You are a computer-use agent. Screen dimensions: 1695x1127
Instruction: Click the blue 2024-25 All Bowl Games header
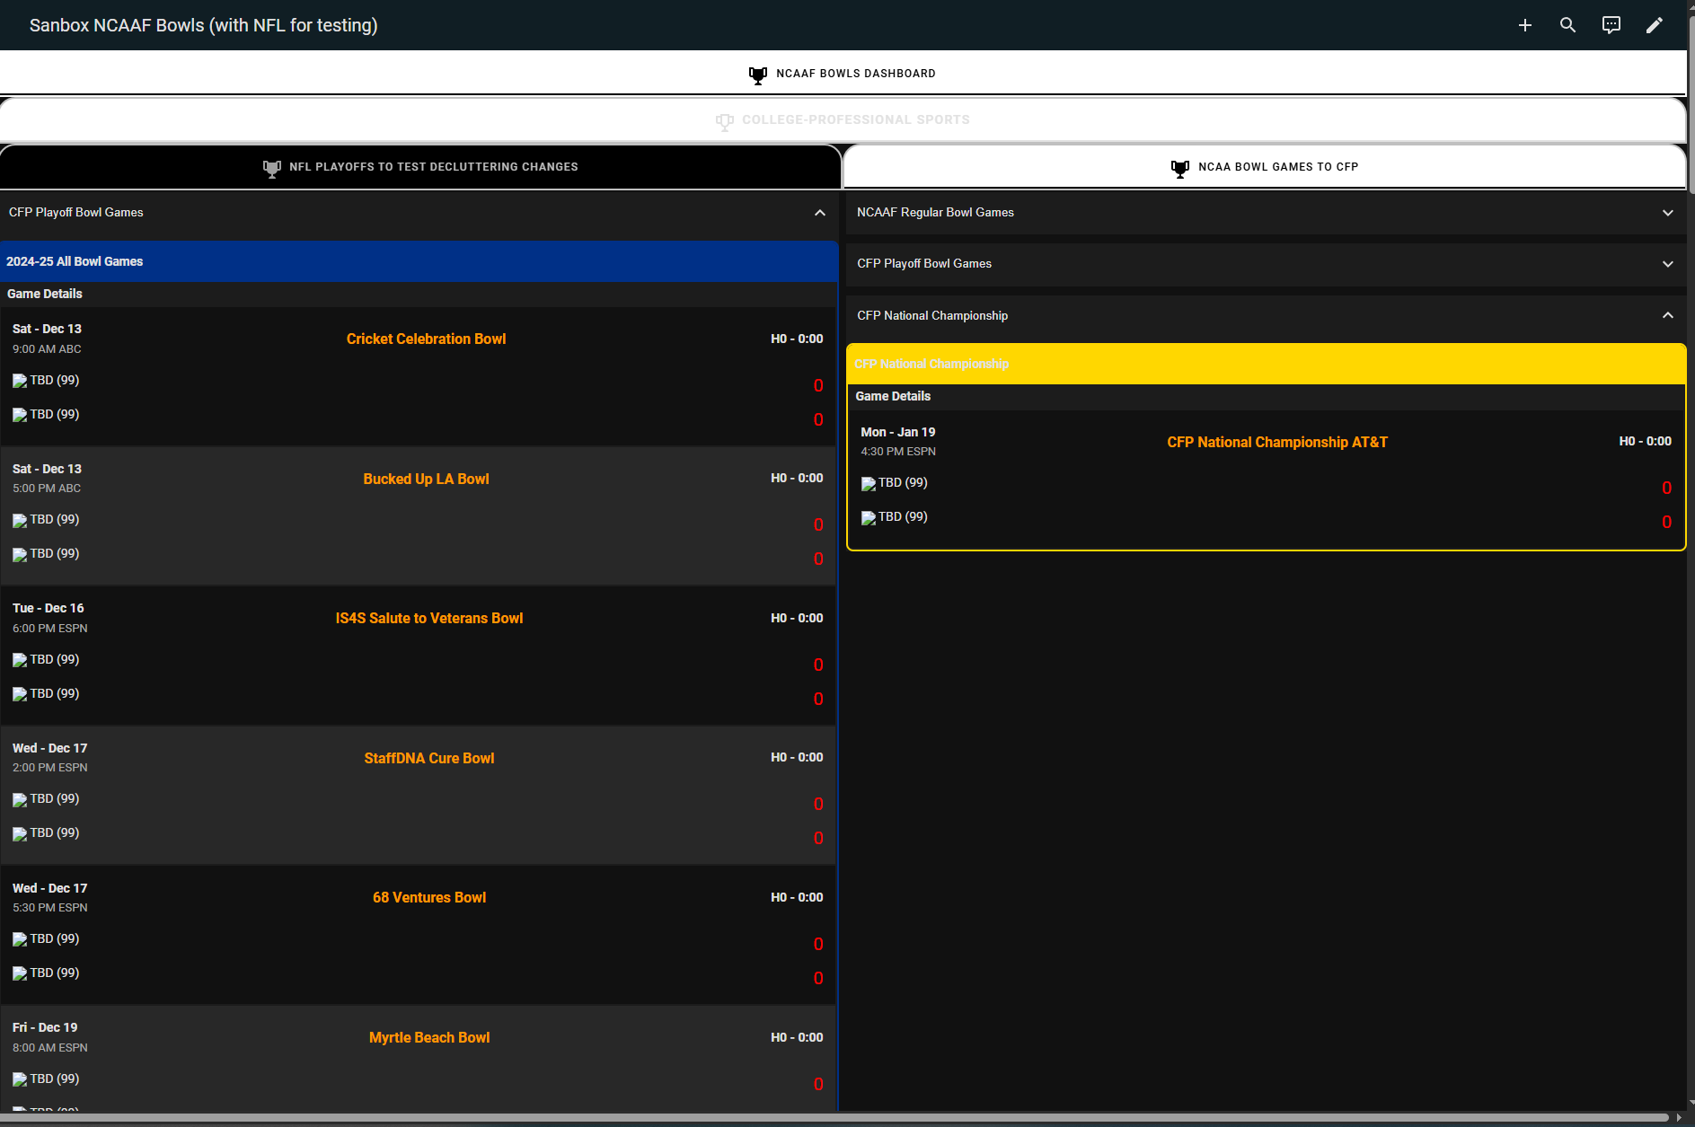point(419,261)
